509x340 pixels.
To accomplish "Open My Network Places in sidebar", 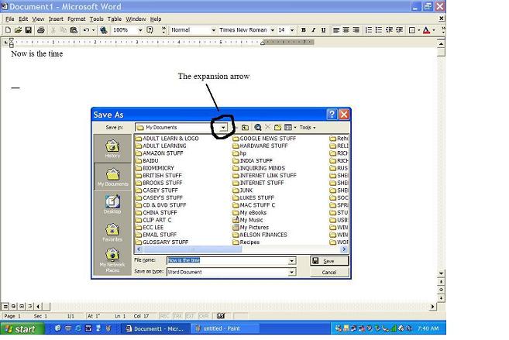I will 112,260.
